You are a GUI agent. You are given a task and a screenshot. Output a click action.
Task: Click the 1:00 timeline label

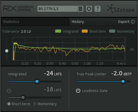click(x=87, y=64)
